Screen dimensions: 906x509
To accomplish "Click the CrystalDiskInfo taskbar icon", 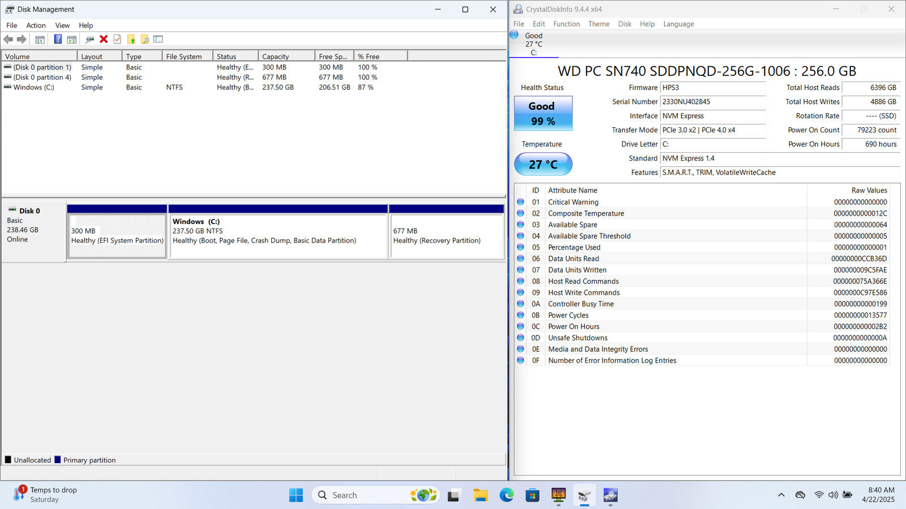I will click(610, 495).
